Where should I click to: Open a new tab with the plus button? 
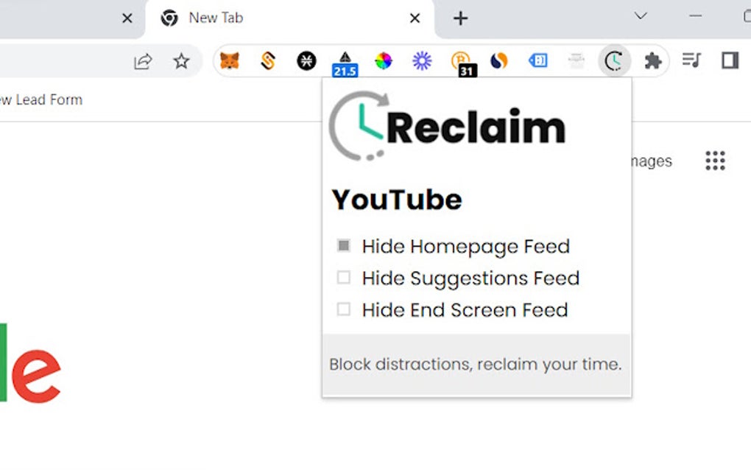[x=460, y=18]
